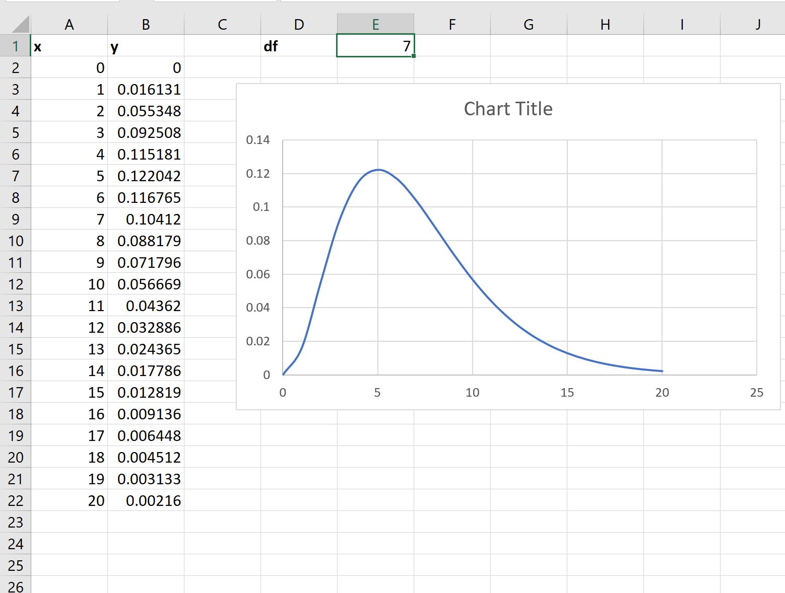This screenshot has width=785, height=593.
Task: Click vertical axis label 0.14
Action: pyautogui.click(x=258, y=140)
